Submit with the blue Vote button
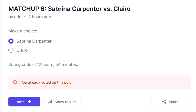Image resolution: width=196 pixels, height=112 pixels. pyautogui.click(x=24, y=102)
